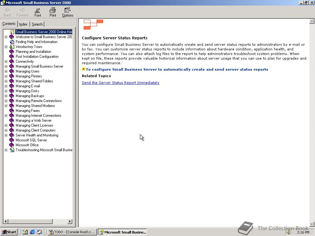Click the Connectivity book icon

click(12, 61)
